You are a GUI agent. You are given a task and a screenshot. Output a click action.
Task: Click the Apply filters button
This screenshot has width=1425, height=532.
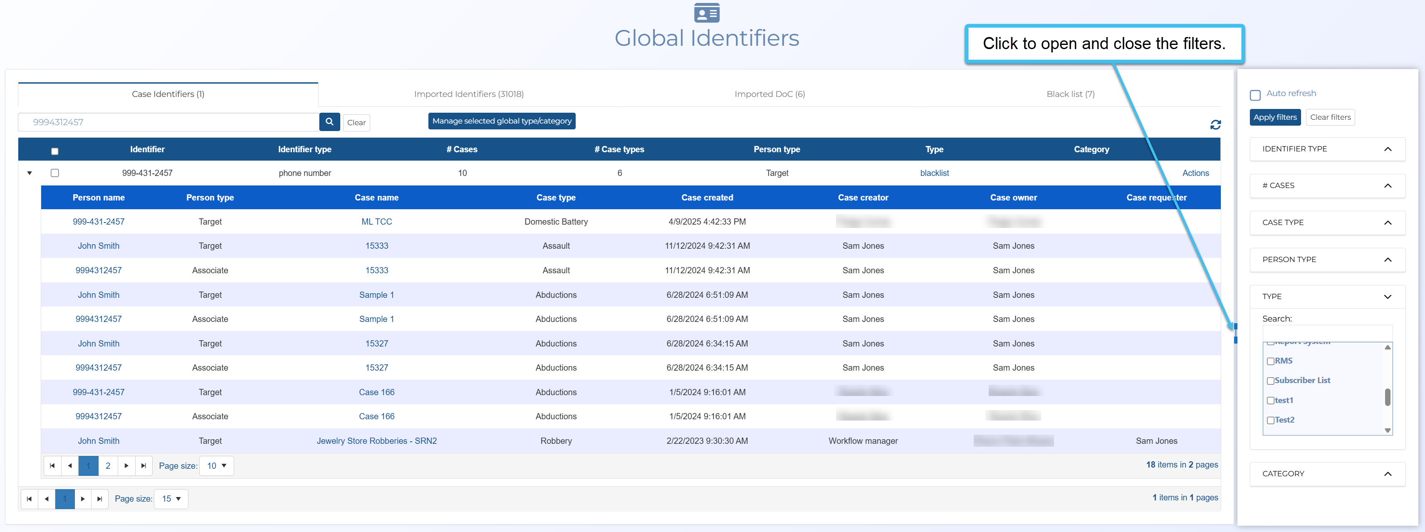pyautogui.click(x=1274, y=117)
